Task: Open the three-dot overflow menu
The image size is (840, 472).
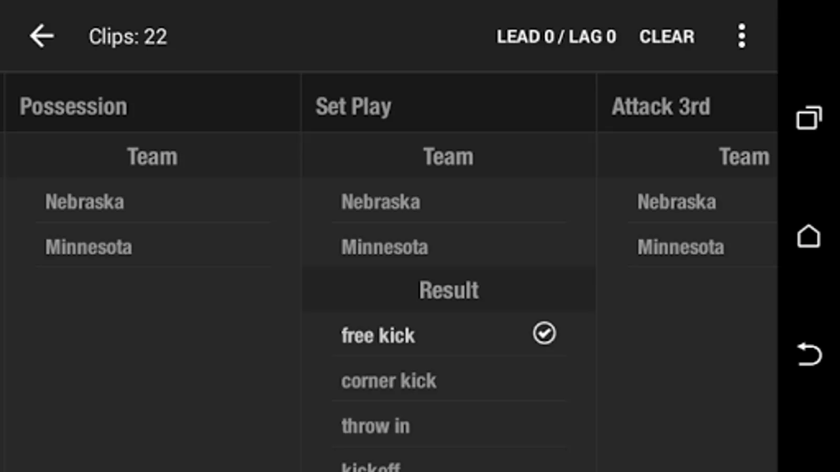Action: [x=741, y=36]
